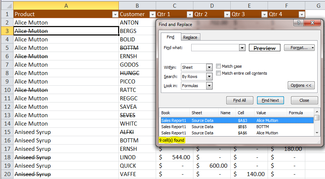This screenshot has height=179, width=325.
Task: Open the Customer column filter arrow
Action: (x=152, y=14)
